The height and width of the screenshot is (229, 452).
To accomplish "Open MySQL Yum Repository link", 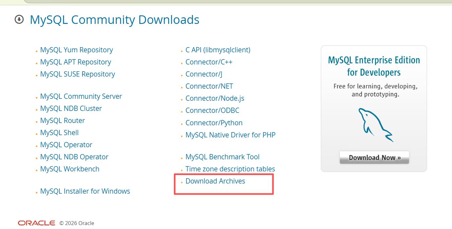I will point(77,50).
